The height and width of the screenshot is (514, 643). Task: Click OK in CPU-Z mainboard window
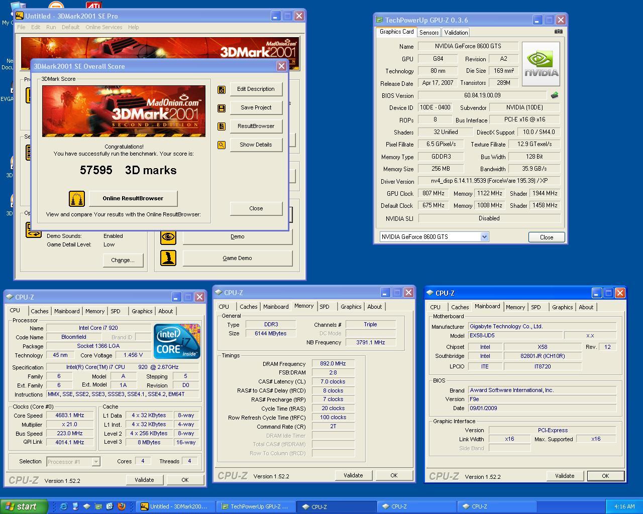605,476
